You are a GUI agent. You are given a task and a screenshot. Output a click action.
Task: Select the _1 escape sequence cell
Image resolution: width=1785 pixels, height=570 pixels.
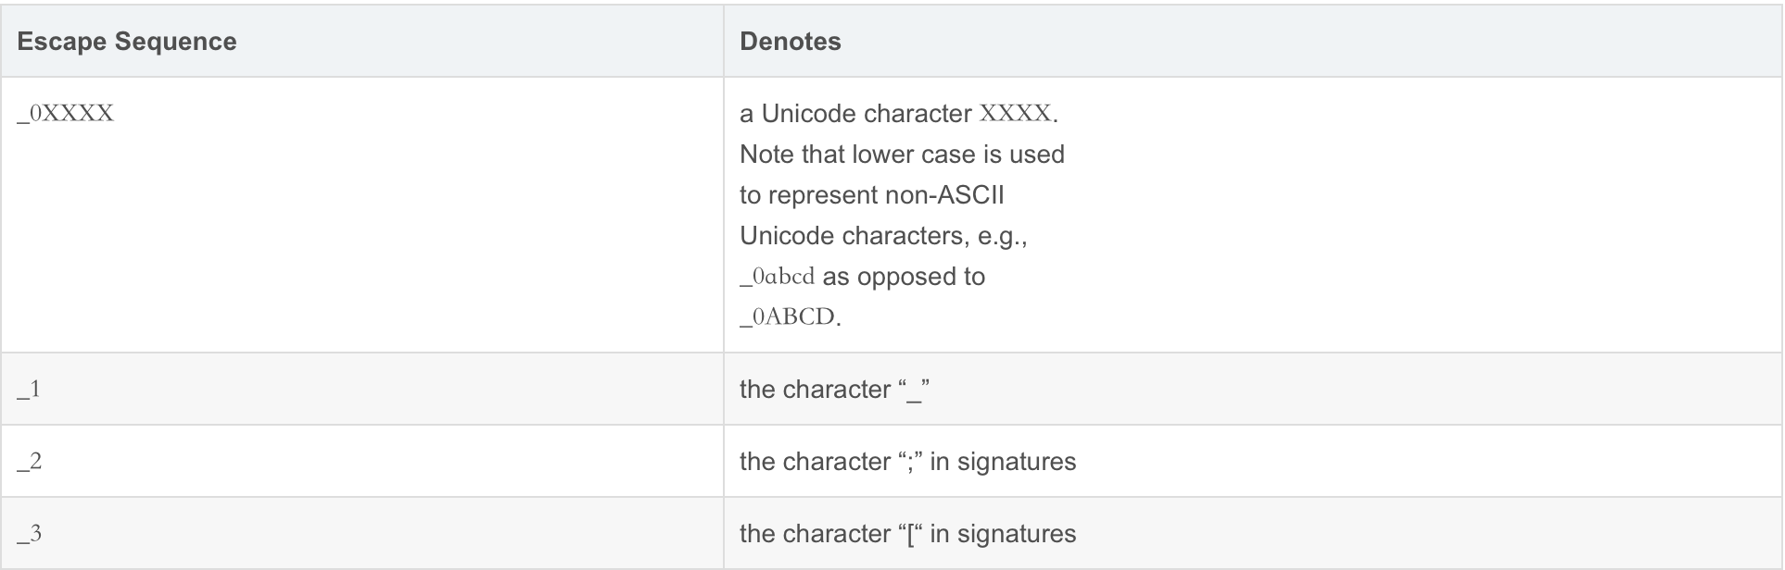(x=29, y=390)
